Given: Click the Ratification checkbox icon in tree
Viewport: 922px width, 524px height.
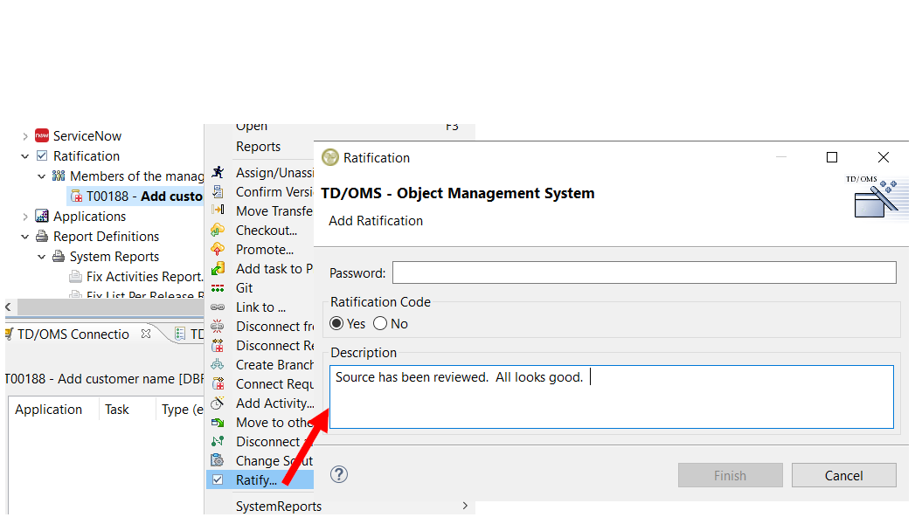Looking at the screenshot, I should 42,155.
